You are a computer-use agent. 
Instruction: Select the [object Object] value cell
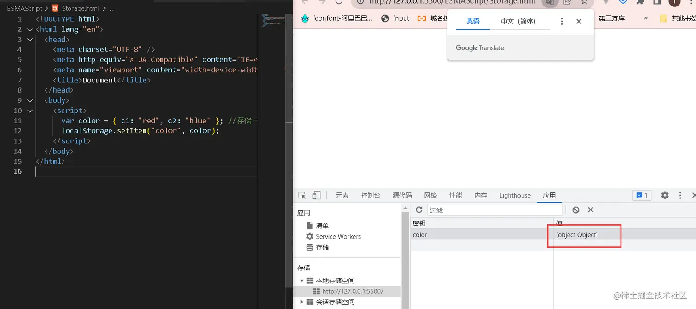tap(625, 235)
